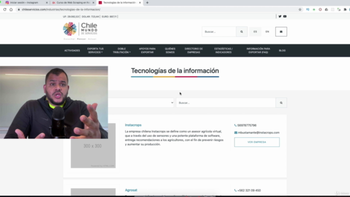Screen dimensions: 350x197
Task: Click the DOLAR value in the top bar
Action: click(90, 16)
